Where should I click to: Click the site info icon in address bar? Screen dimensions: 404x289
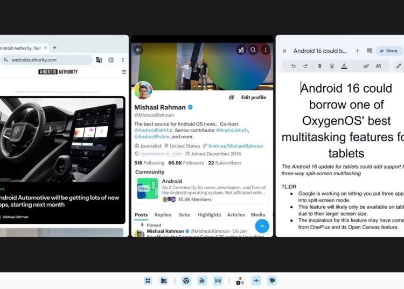[6, 60]
